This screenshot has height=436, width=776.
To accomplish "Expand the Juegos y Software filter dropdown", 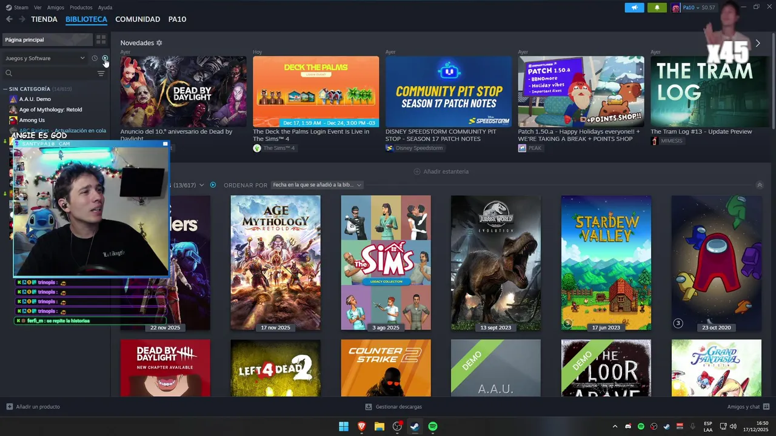I will tap(45, 58).
